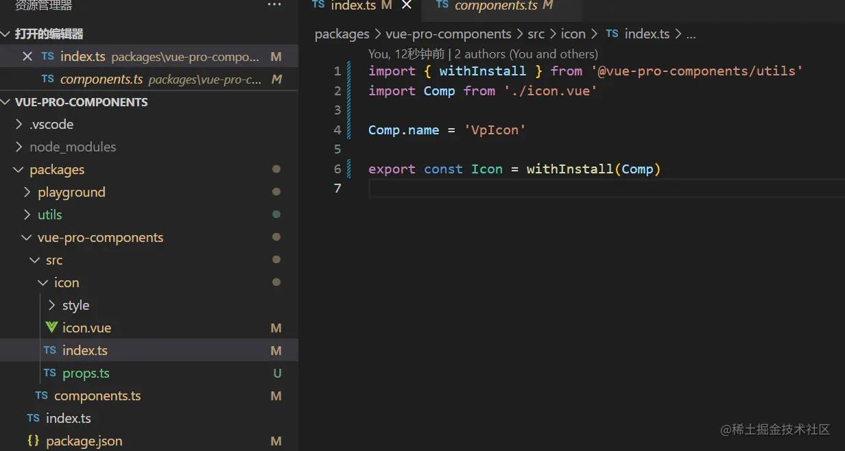Click the packages breadcrumb segment
The height and width of the screenshot is (451, 845).
[x=342, y=34]
